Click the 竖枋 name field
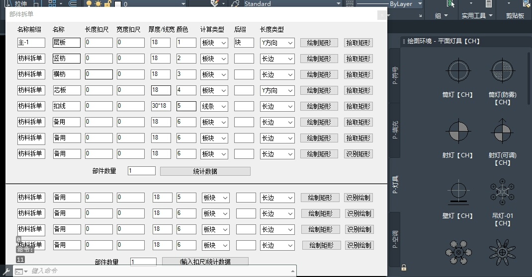Screen dimensions: 532x277 pos(67,58)
